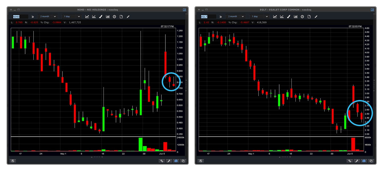Click collapse arrows icon in NIHD toolbar
This screenshot has height=171, width=383.
coord(128,16)
